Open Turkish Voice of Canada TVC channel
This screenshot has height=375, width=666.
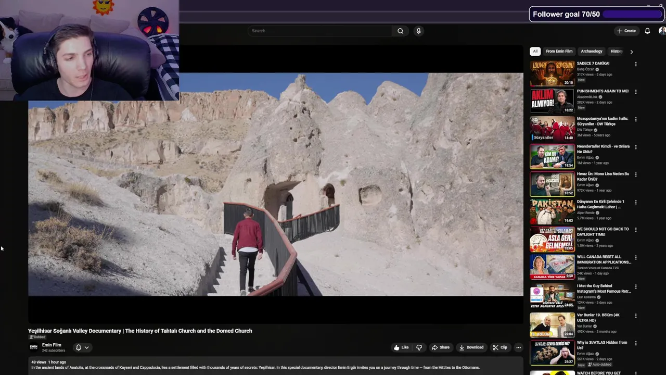[x=598, y=268]
